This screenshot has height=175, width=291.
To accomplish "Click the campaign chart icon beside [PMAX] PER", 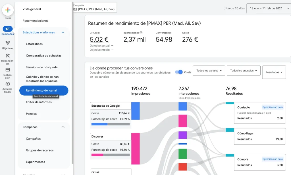I will [75, 9].
